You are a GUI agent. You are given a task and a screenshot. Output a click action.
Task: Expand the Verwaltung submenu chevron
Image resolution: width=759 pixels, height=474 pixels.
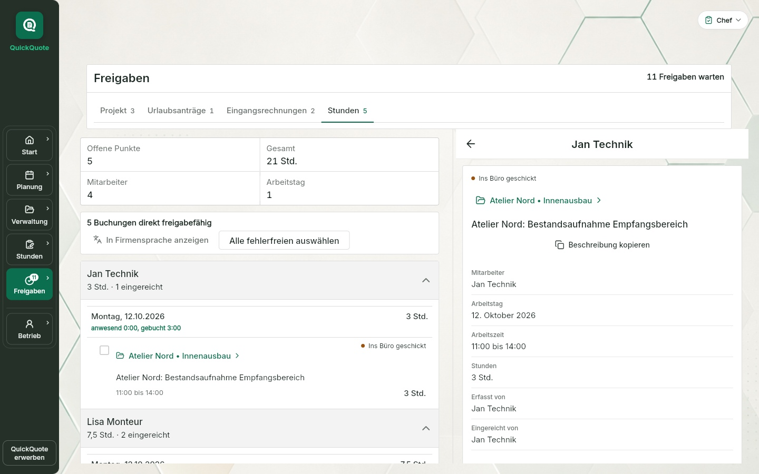(x=48, y=209)
